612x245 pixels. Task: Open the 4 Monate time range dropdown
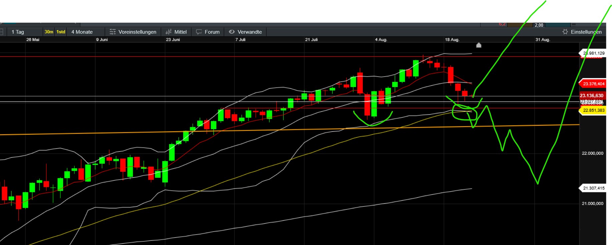click(82, 32)
